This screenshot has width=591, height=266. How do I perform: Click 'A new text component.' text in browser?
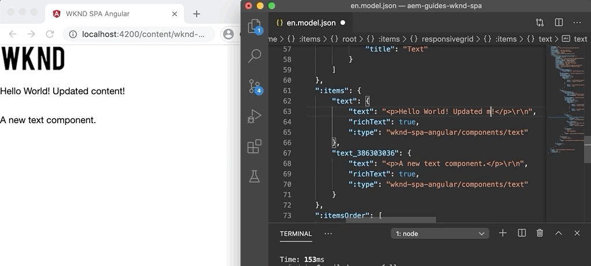48,120
